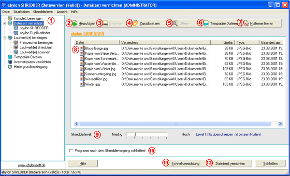Sort by the Verzeichnis column header
The width and height of the screenshot is (290, 176).
point(165,42)
